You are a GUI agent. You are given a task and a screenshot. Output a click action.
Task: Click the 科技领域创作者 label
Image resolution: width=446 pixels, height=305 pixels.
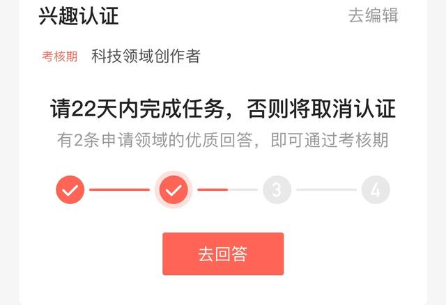pos(146,56)
